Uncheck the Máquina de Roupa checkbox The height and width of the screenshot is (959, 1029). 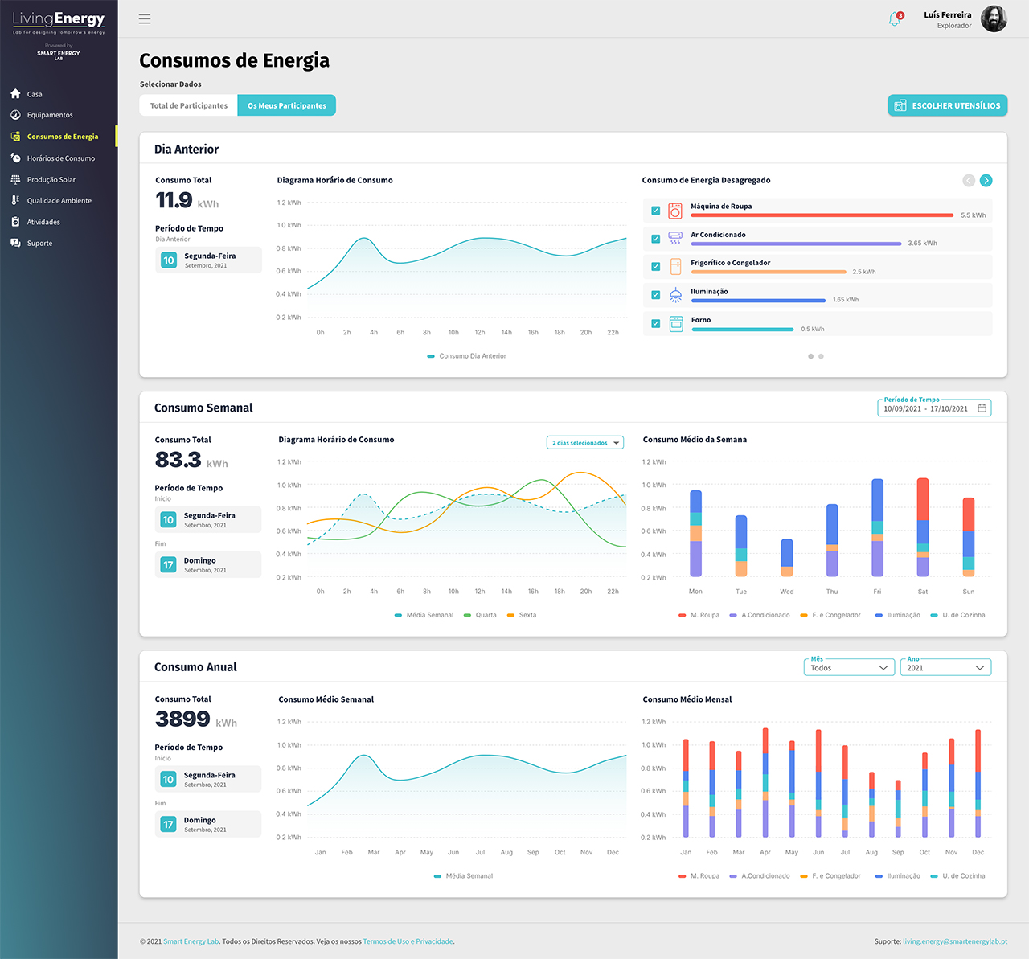656,211
